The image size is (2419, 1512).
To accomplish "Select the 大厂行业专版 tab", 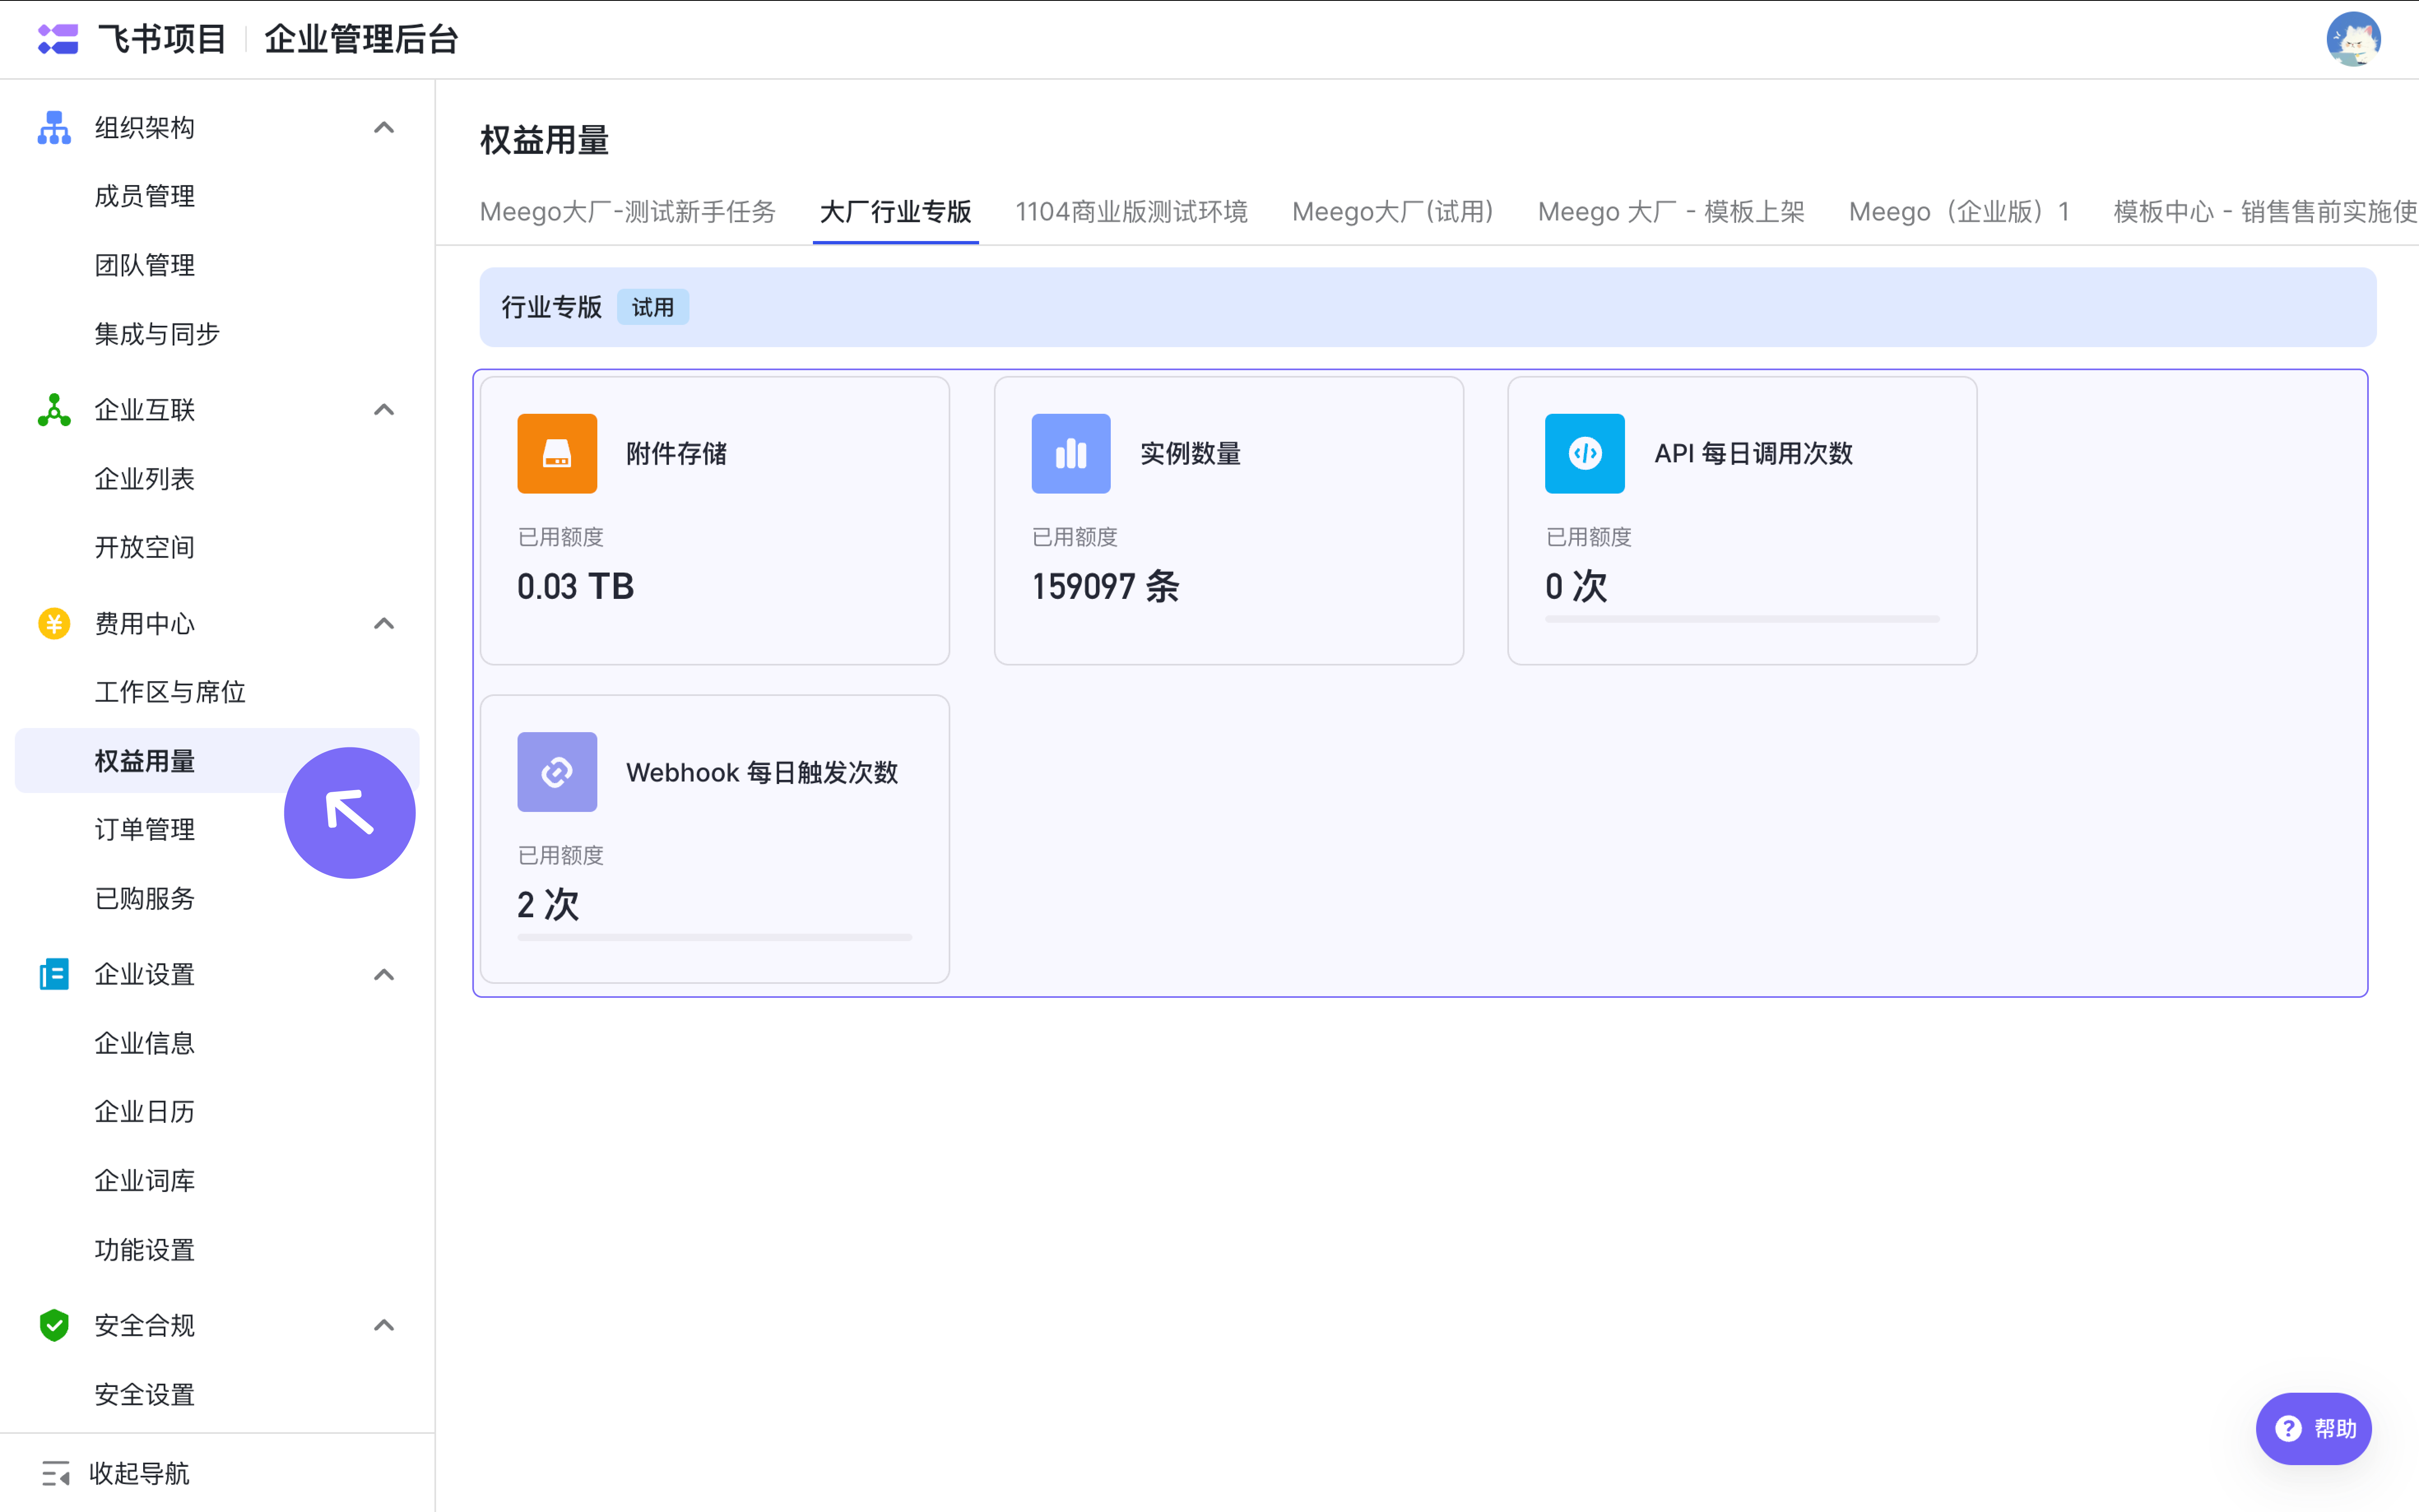I will pos(896,212).
